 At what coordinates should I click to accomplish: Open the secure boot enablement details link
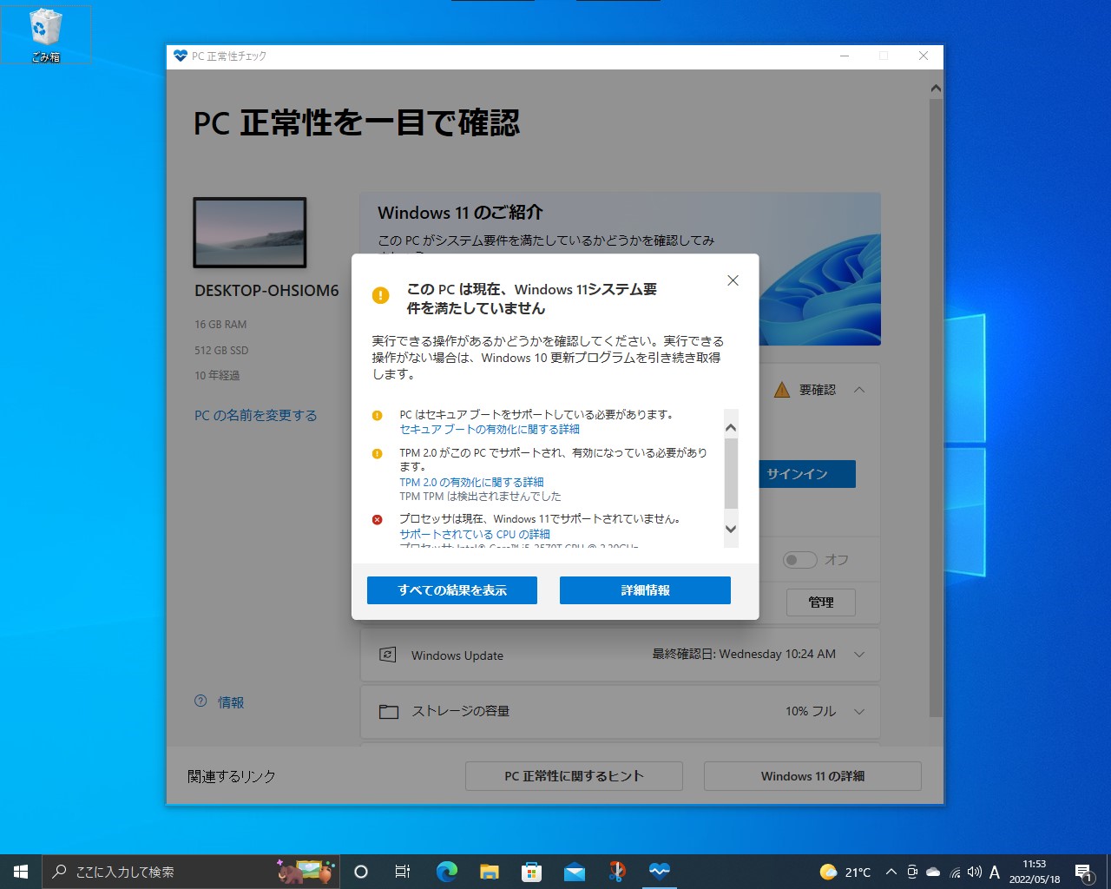click(x=489, y=429)
